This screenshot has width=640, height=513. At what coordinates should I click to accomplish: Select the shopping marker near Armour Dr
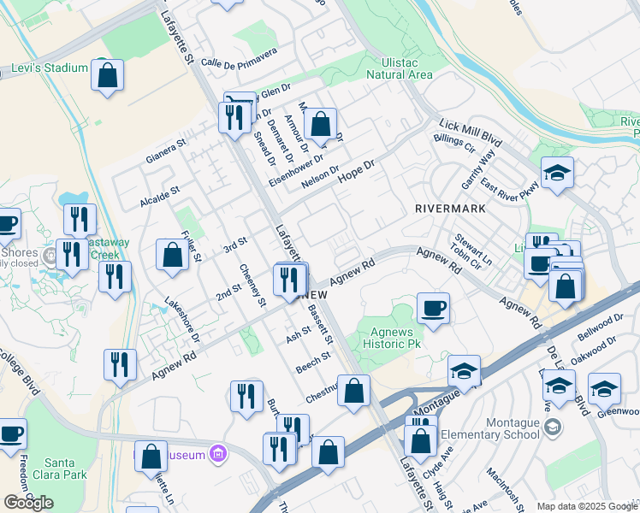click(320, 125)
